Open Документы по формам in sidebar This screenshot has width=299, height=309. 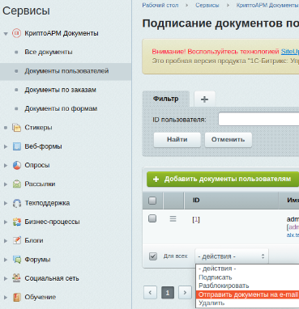click(61, 108)
